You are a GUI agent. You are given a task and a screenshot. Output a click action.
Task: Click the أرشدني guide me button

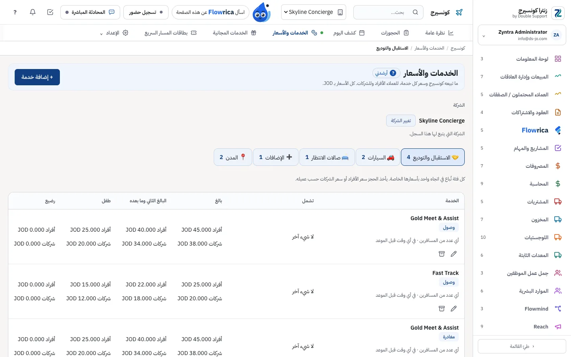point(386,73)
